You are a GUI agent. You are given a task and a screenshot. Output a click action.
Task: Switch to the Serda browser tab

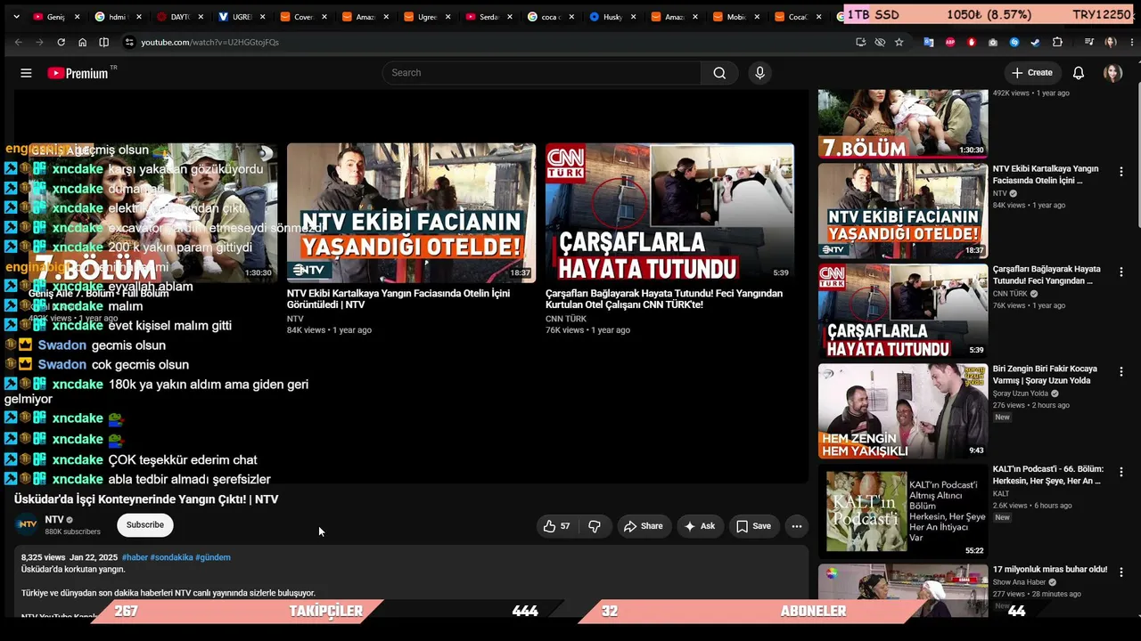(x=488, y=17)
